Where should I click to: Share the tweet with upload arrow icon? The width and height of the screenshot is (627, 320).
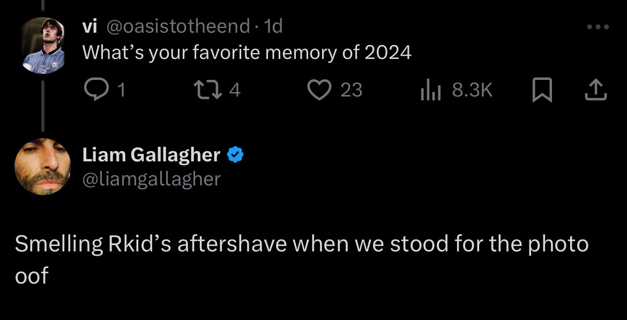pyautogui.click(x=596, y=90)
